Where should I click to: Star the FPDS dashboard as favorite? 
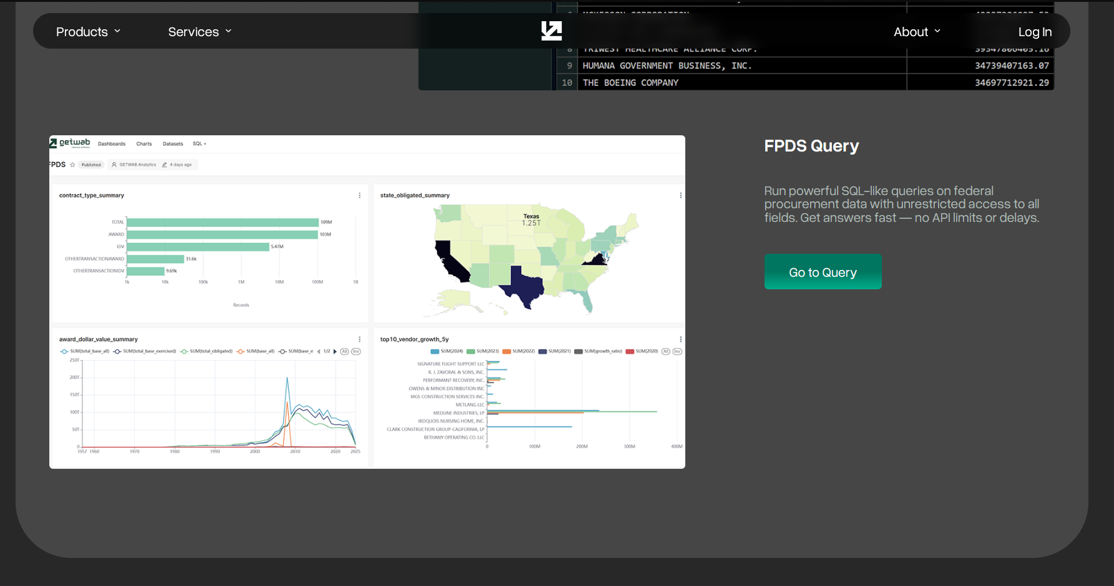point(72,165)
